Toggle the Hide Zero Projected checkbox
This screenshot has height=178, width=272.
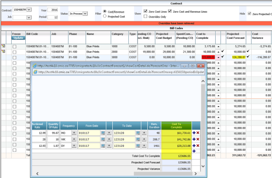pos(249,14)
